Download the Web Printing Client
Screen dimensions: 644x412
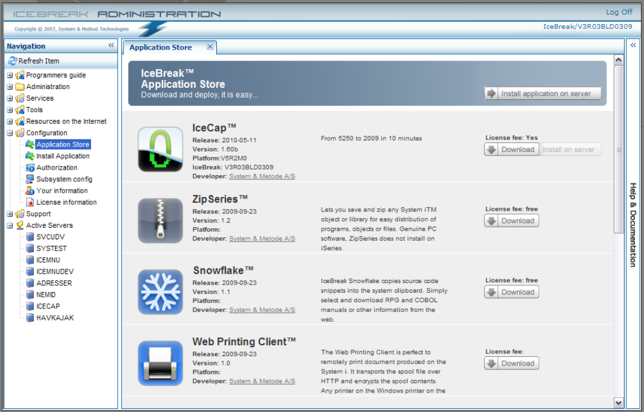(x=511, y=363)
